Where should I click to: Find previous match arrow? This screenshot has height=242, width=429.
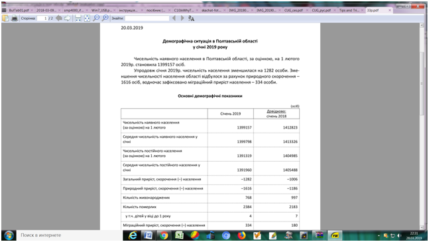174,19
